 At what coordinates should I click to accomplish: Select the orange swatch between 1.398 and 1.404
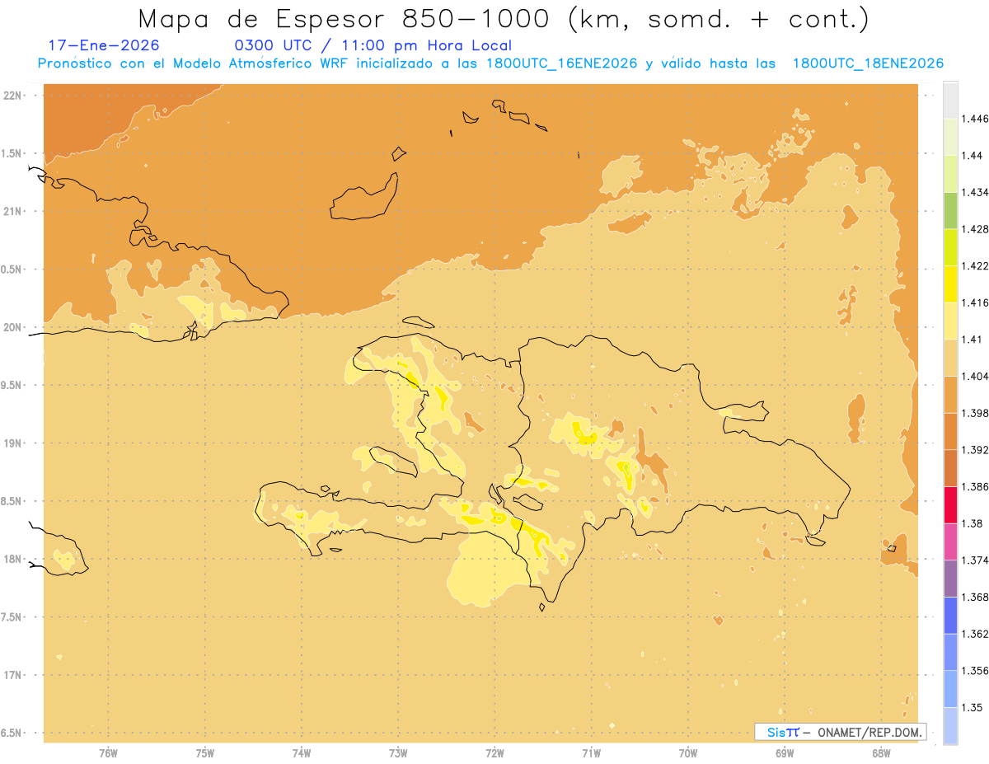pyautogui.click(x=950, y=394)
